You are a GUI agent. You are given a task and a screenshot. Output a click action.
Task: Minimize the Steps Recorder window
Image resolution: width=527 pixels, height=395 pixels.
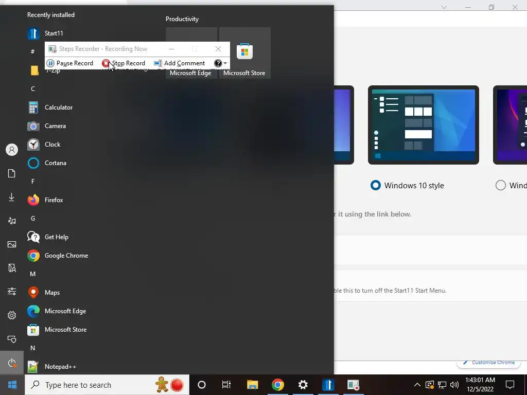[x=171, y=49]
